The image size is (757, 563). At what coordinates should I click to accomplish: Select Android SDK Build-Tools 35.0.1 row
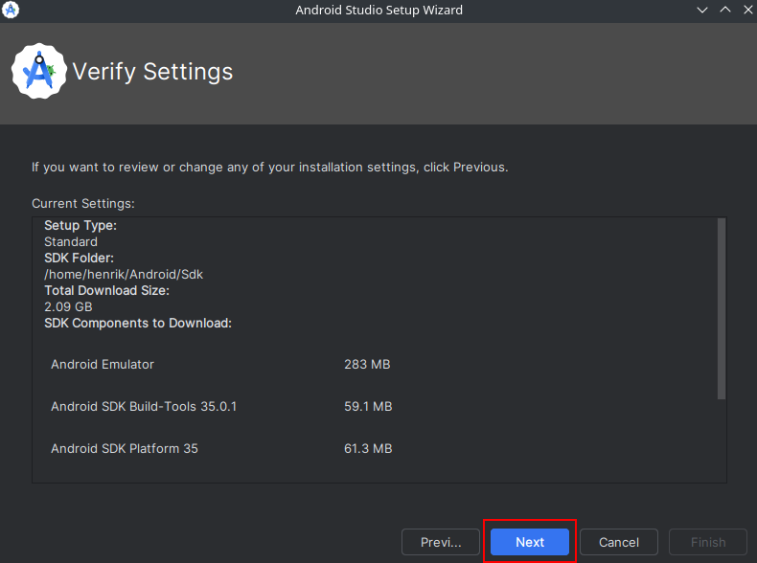[220, 406]
